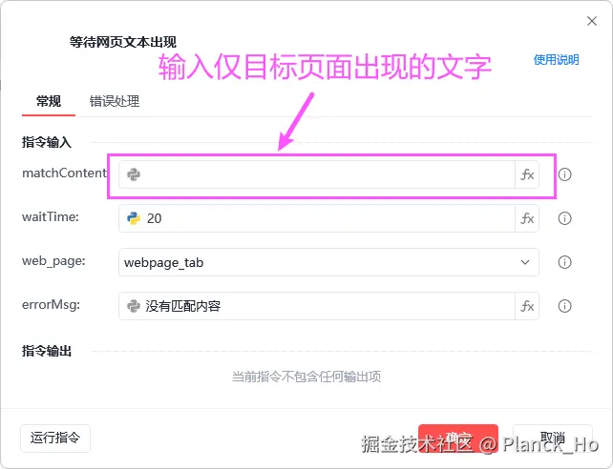613x469 pixels.
Task: Expand the web_page dropdown chevron
Action: pyautogui.click(x=525, y=262)
